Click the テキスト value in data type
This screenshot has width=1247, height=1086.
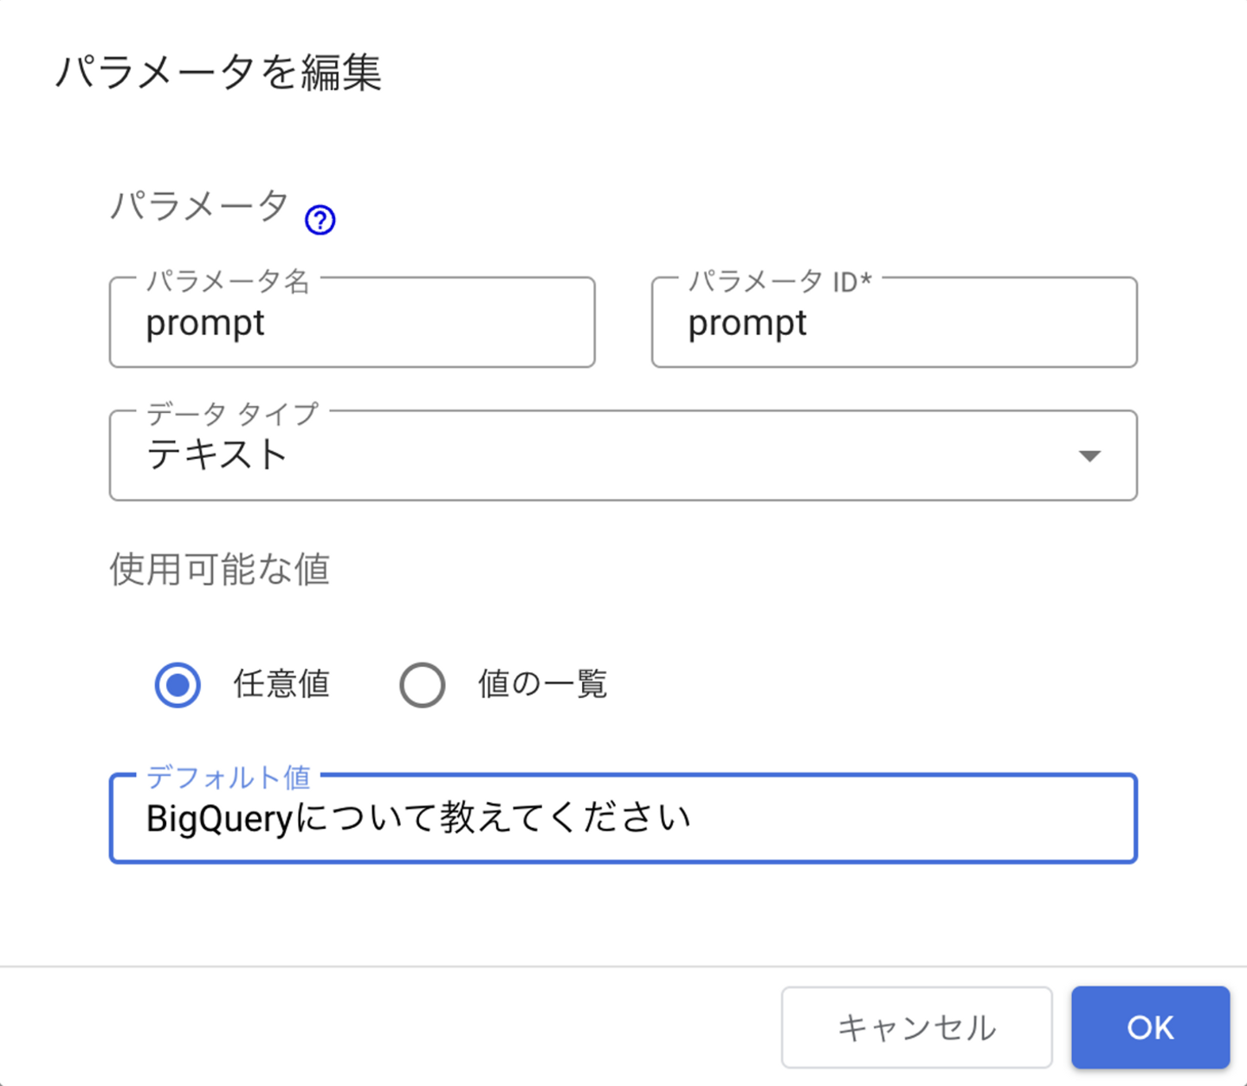click(216, 456)
